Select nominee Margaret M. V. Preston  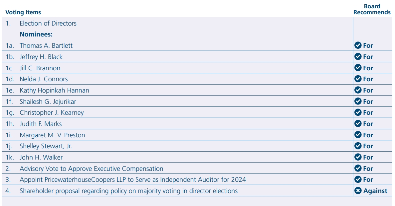(52, 135)
